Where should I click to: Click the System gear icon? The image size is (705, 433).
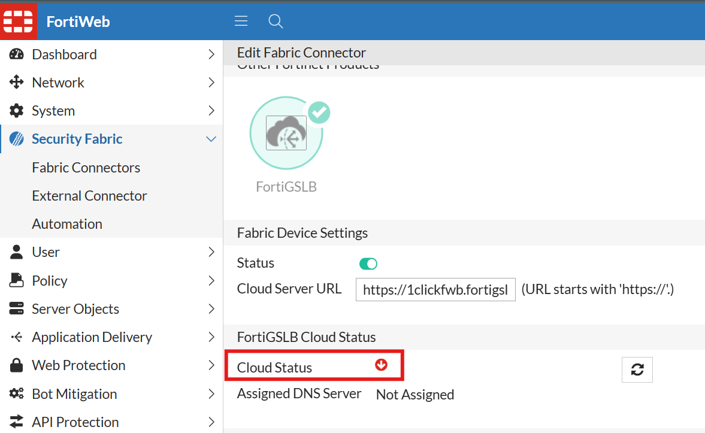[x=17, y=111]
